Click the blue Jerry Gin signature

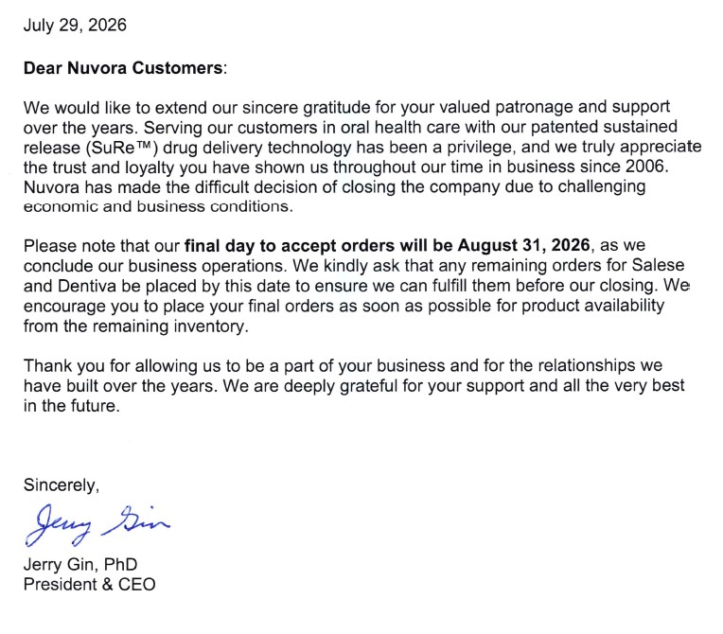[x=97, y=524]
